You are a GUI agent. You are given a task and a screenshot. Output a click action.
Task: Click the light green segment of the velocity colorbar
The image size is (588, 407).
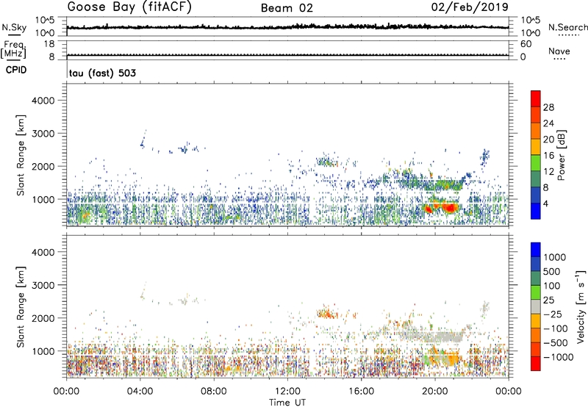(x=536, y=292)
